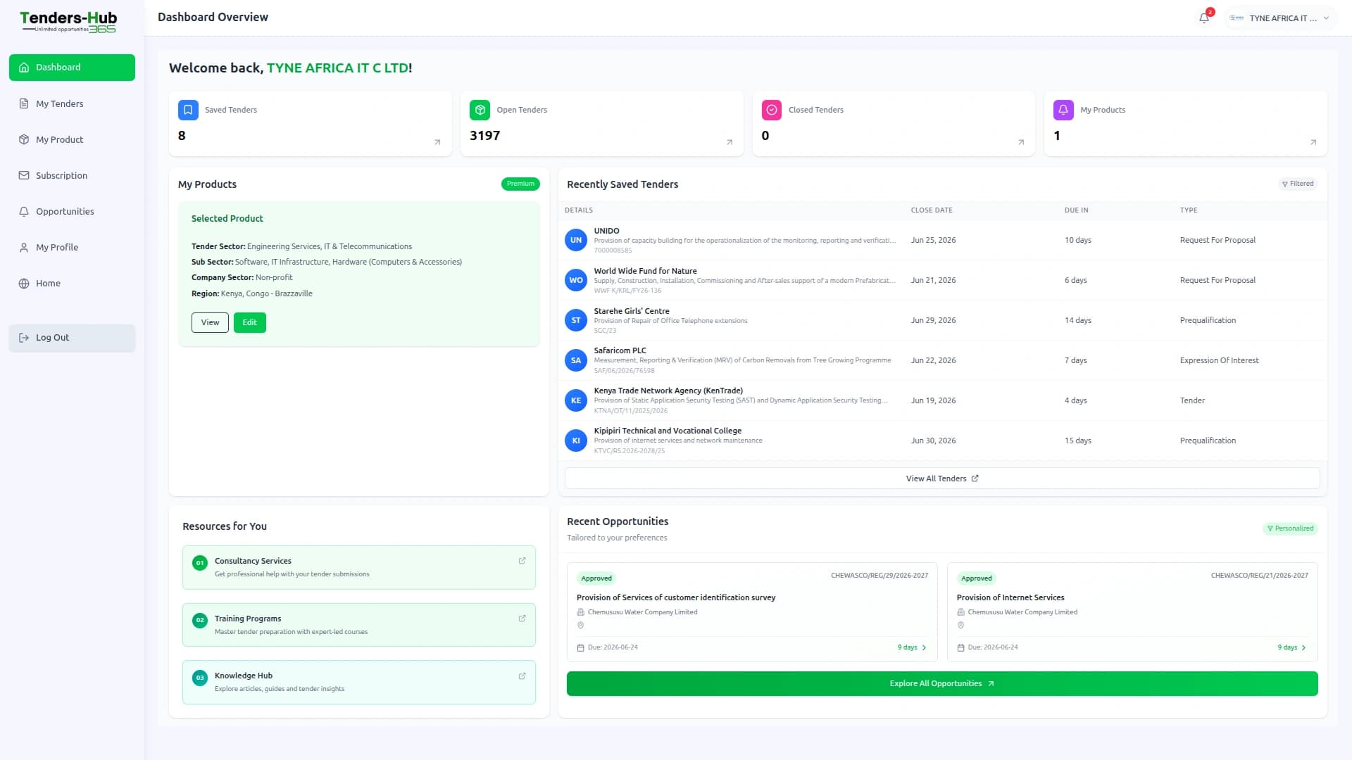This screenshot has height=760, width=1352.
Task: Go to My Tenders in sidebar
Action: click(72, 103)
